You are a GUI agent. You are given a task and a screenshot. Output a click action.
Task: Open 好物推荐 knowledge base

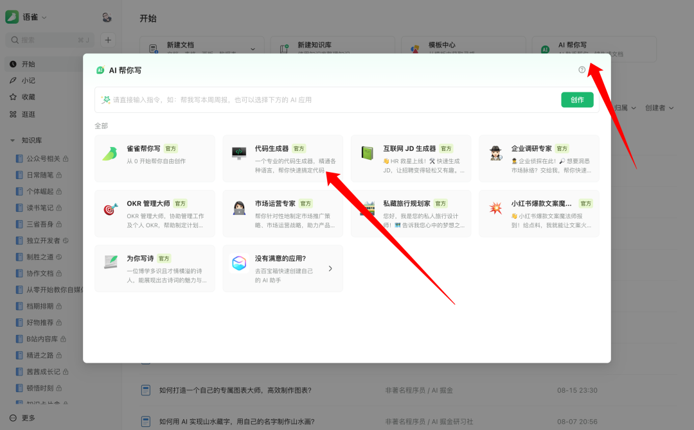coord(40,322)
